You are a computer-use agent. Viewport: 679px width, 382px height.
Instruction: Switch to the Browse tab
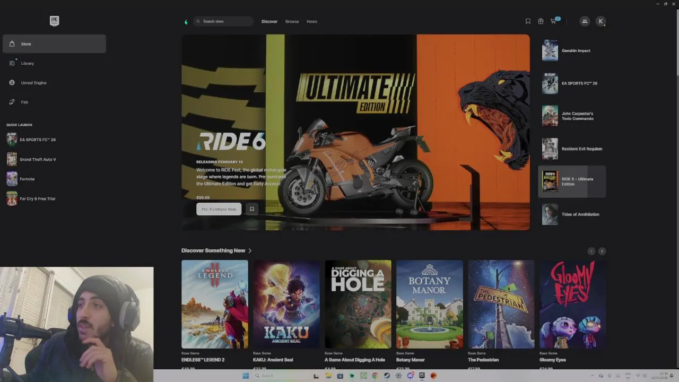pyautogui.click(x=292, y=21)
